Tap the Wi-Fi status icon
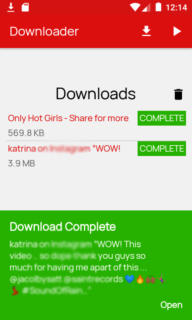The image size is (192, 320). (135, 8)
